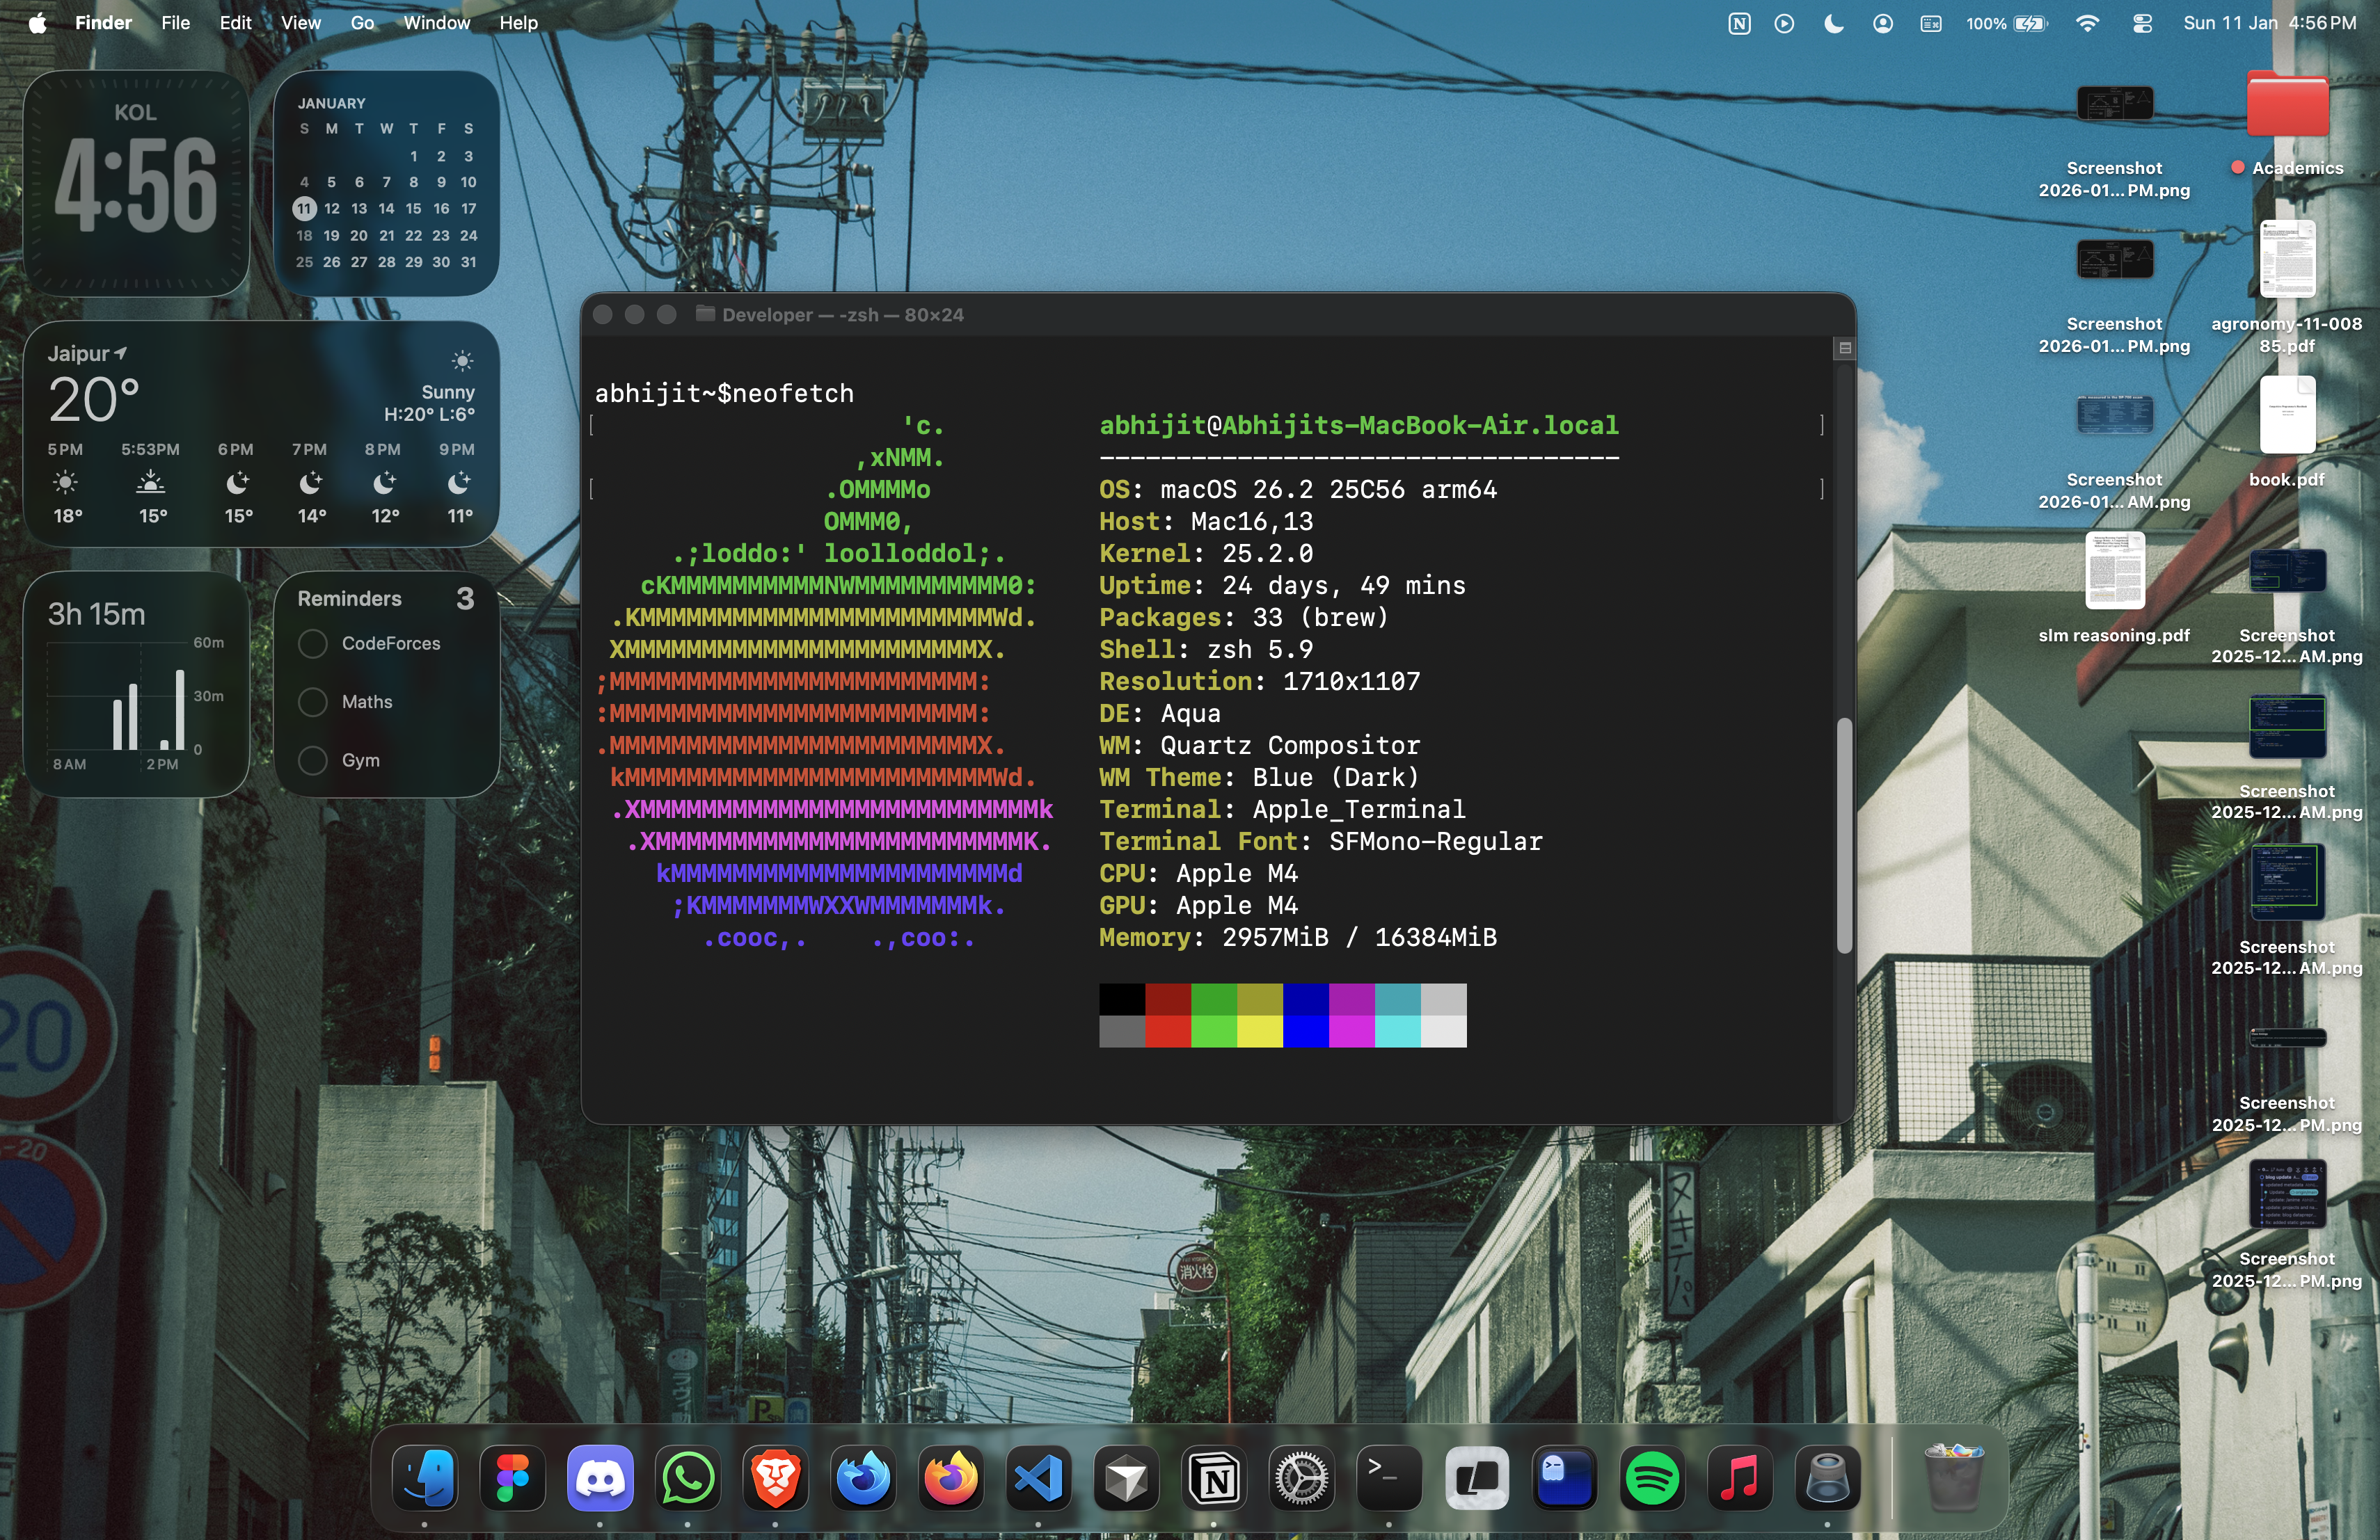
Task: Click the Terminal window vertical scrollbar
Action: pyautogui.click(x=1844, y=835)
